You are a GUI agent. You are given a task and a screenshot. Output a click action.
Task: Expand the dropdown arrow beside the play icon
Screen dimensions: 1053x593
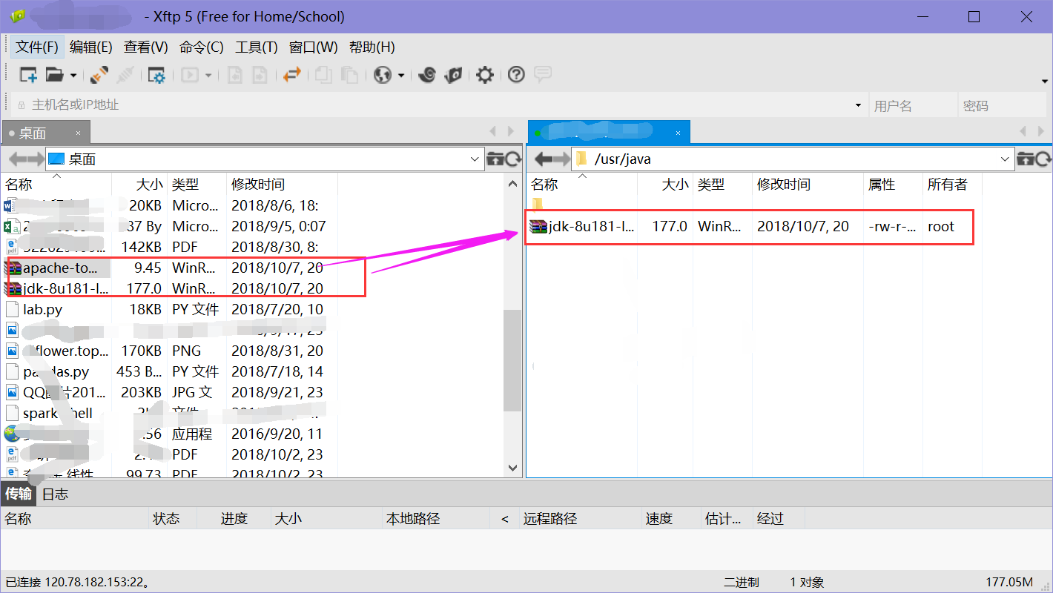(208, 76)
